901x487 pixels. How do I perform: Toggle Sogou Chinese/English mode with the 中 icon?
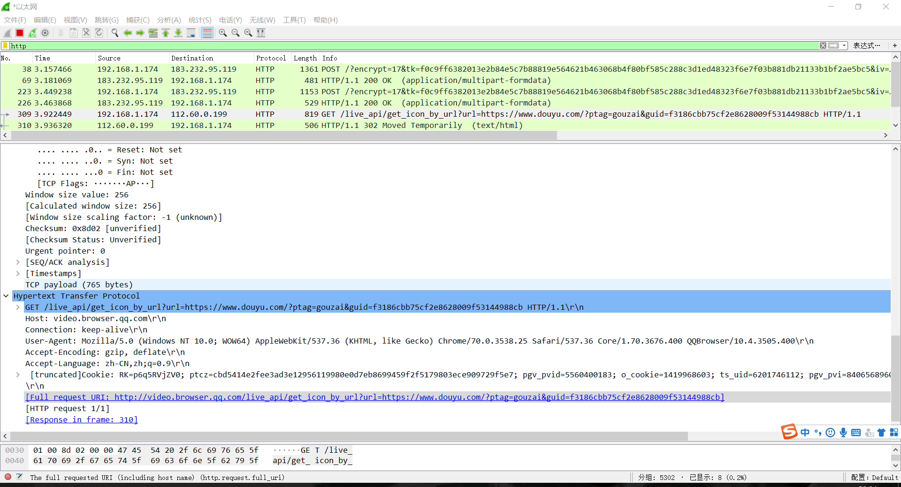click(x=805, y=432)
